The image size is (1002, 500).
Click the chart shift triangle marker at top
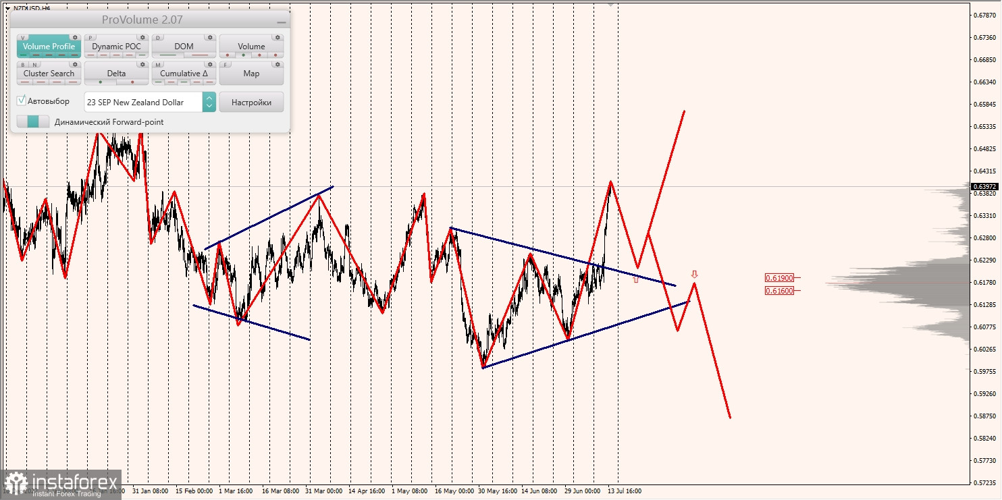click(611, 4)
